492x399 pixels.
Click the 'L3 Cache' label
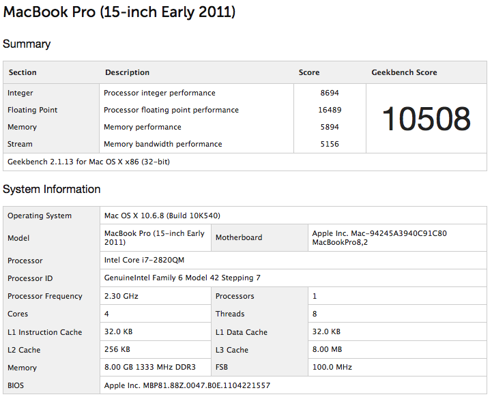tap(232, 350)
